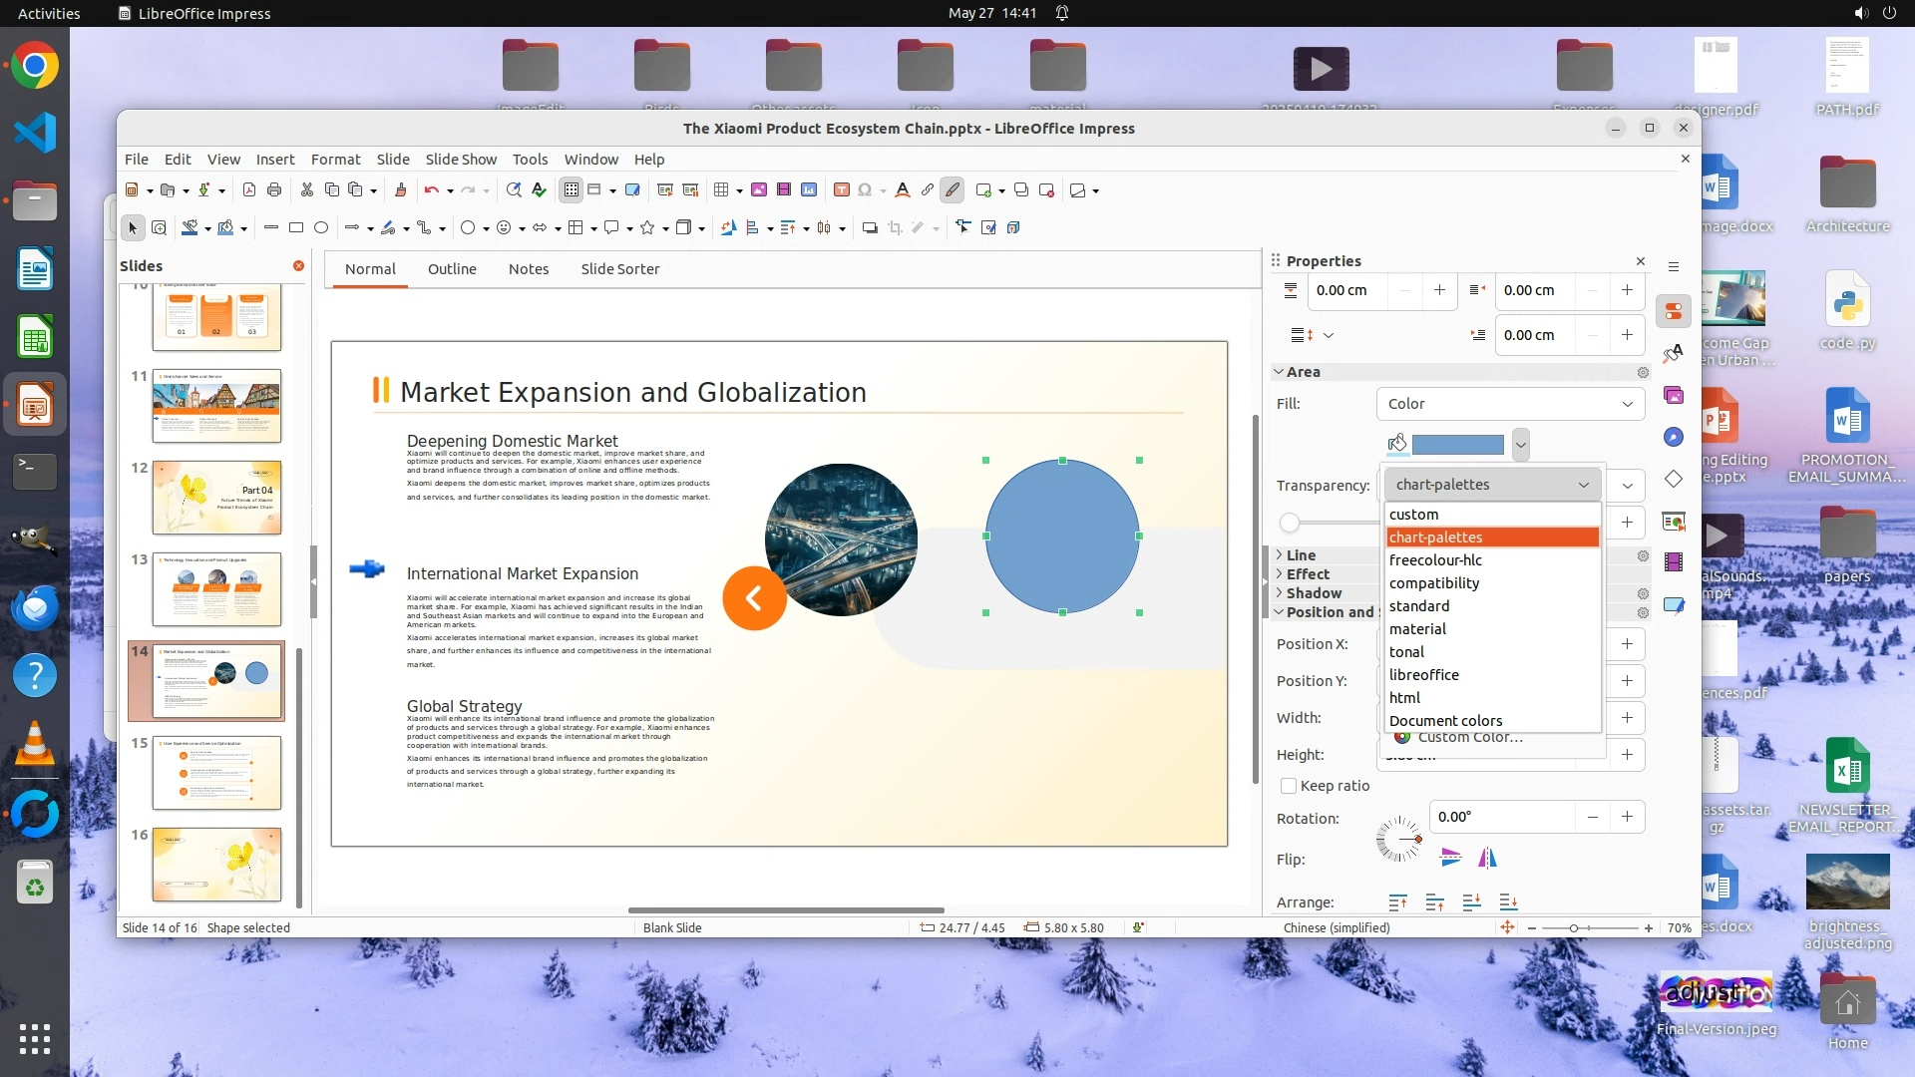Open the Slide Show menu
The height and width of the screenshot is (1077, 1915).
pyautogui.click(x=461, y=160)
